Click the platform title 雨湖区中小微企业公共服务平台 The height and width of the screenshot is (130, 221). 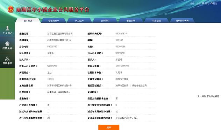[x=52, y=9]
